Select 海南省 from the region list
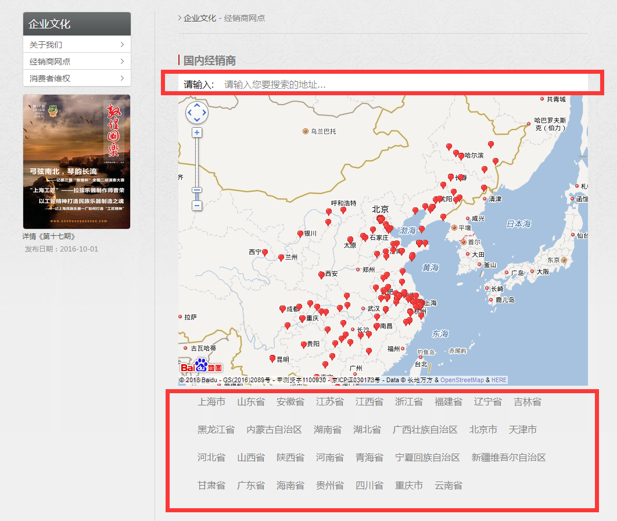The image size is (617, 521). tap(290, 486)
